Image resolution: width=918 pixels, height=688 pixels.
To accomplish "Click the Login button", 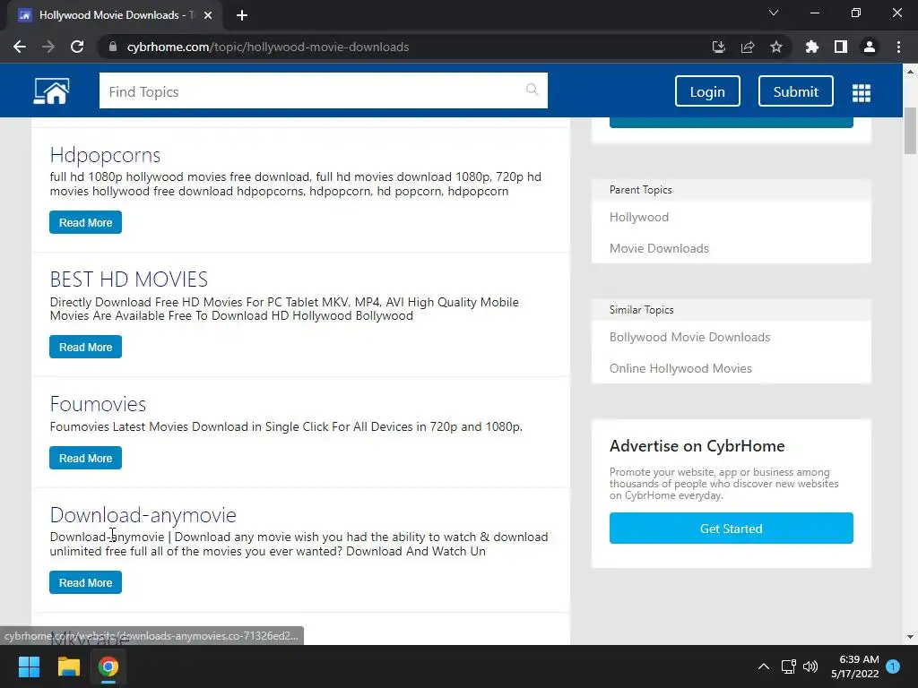I will coord(707,91).
